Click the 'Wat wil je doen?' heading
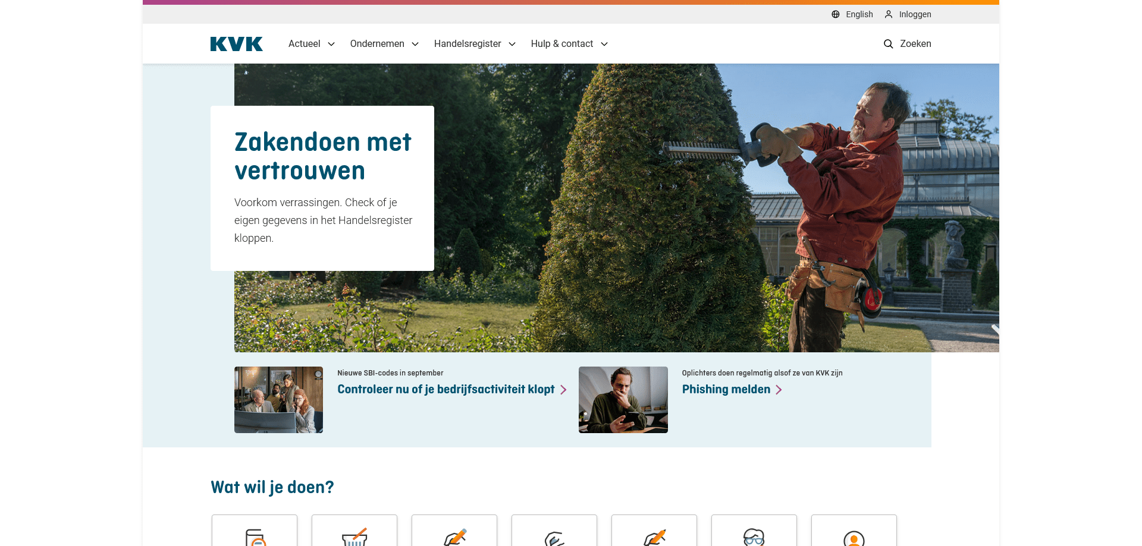Image resolution: width=1142 pixels, height=546 pixels. (272, 488)
